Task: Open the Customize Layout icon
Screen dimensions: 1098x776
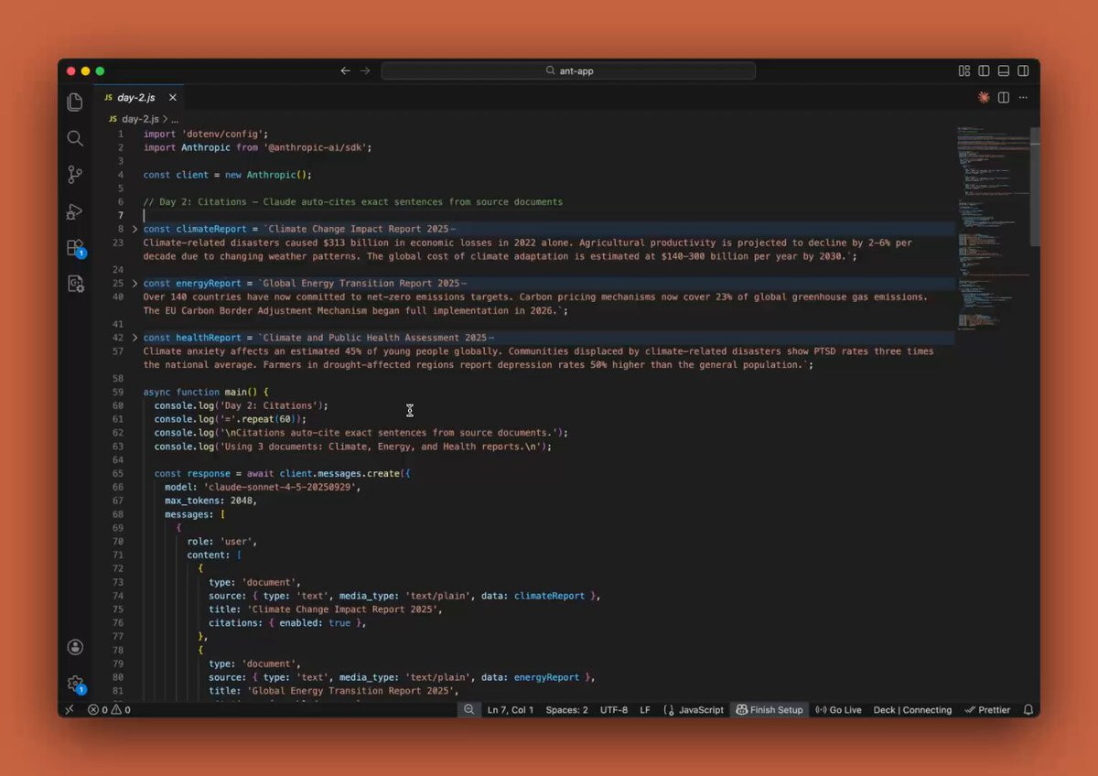Action: pyautogui.click(x=964, y=70)
